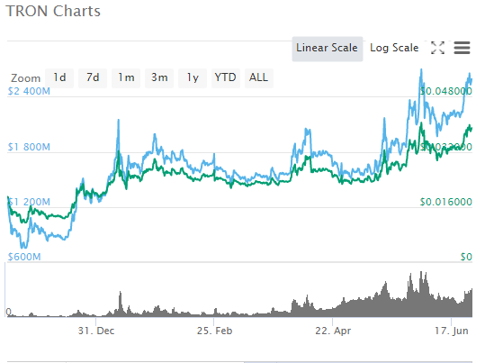The height and width of the screenshot is (363, 494).
Task: Set zoom range to 1d
Action: [x=59, y=77]
